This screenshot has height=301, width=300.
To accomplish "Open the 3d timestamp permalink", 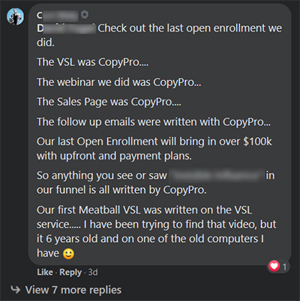I will 93,272.
